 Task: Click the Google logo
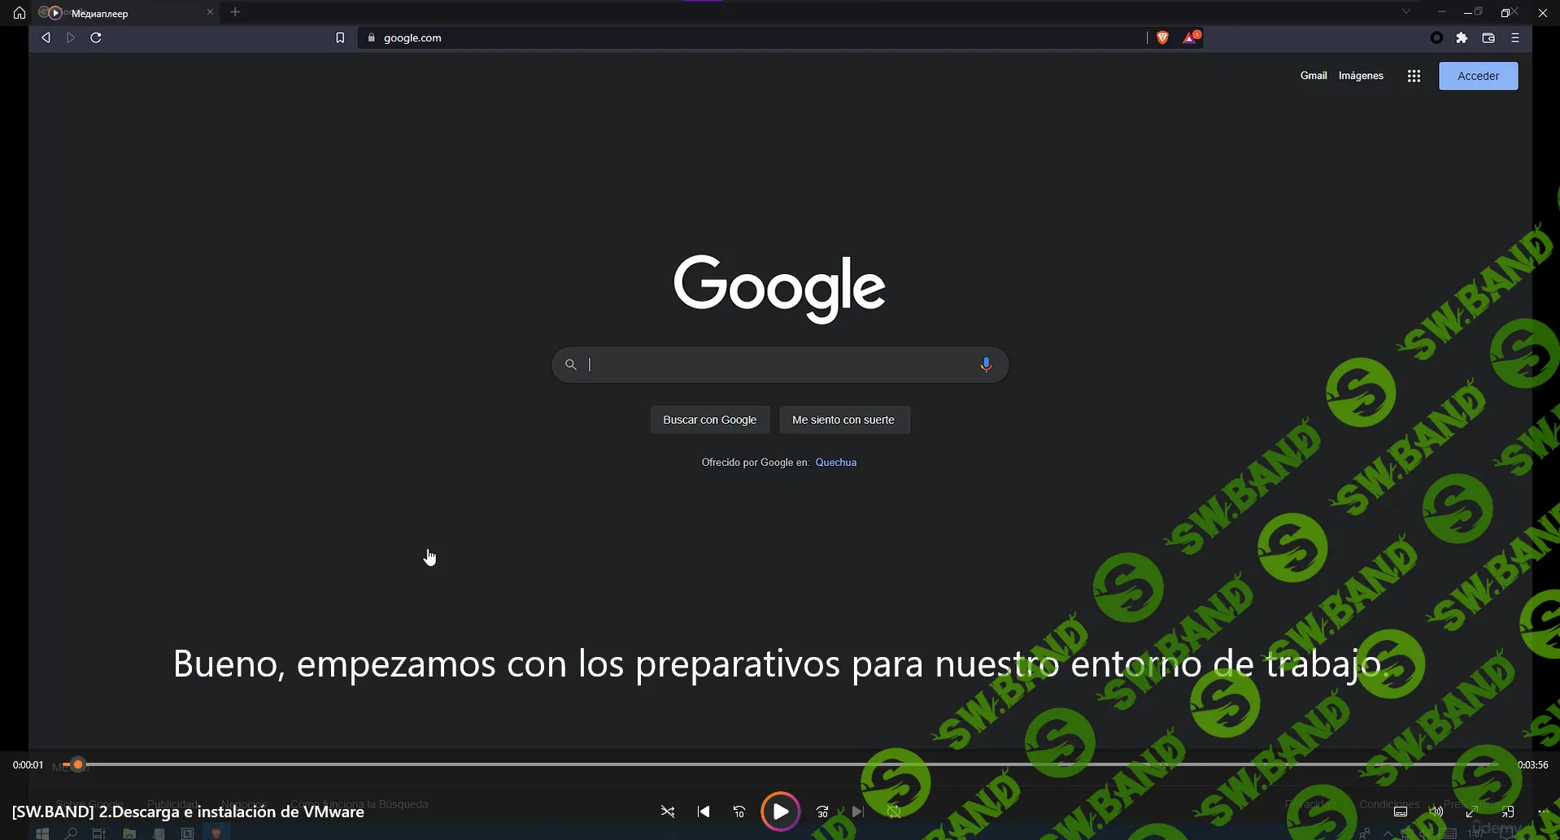tap(779, 289)
